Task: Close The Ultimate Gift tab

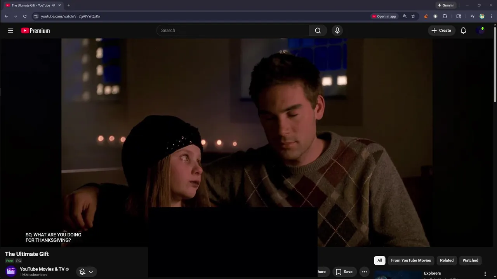Action: (x=59, y=5)
